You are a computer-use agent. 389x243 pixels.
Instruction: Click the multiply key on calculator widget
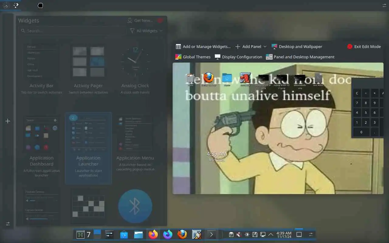pyautogui.click(x=374, y=93)
